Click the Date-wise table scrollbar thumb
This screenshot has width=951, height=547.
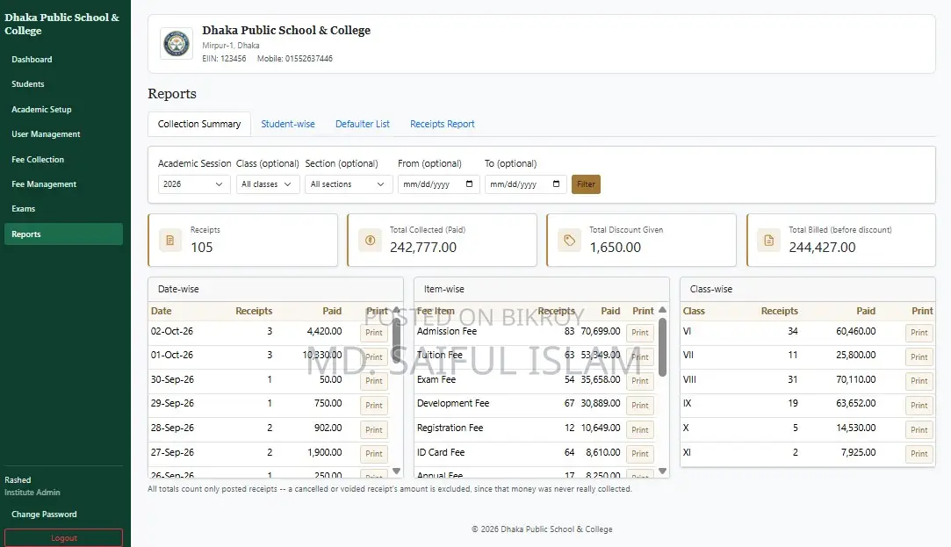tap(396, 339)
